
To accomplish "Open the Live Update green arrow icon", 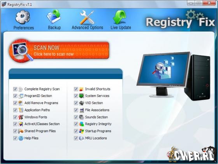I will 120,17.
